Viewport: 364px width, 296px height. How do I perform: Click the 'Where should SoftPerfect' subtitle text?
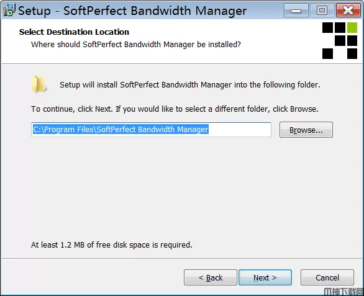136,45
